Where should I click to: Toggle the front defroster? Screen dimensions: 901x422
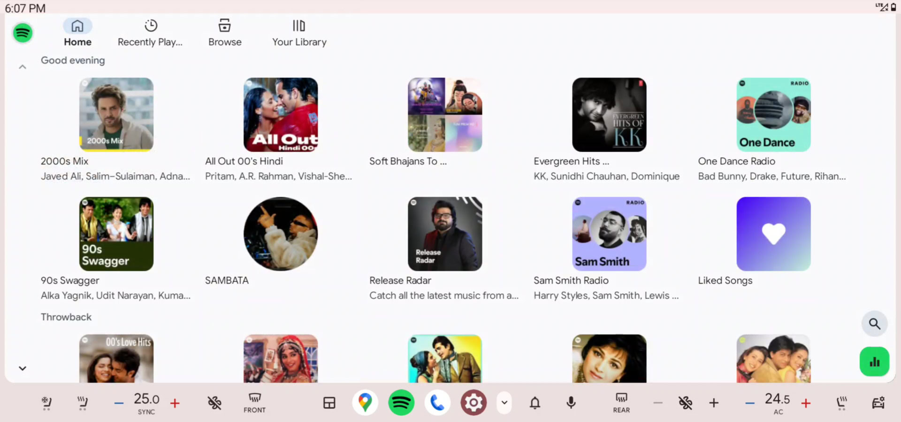254,402
